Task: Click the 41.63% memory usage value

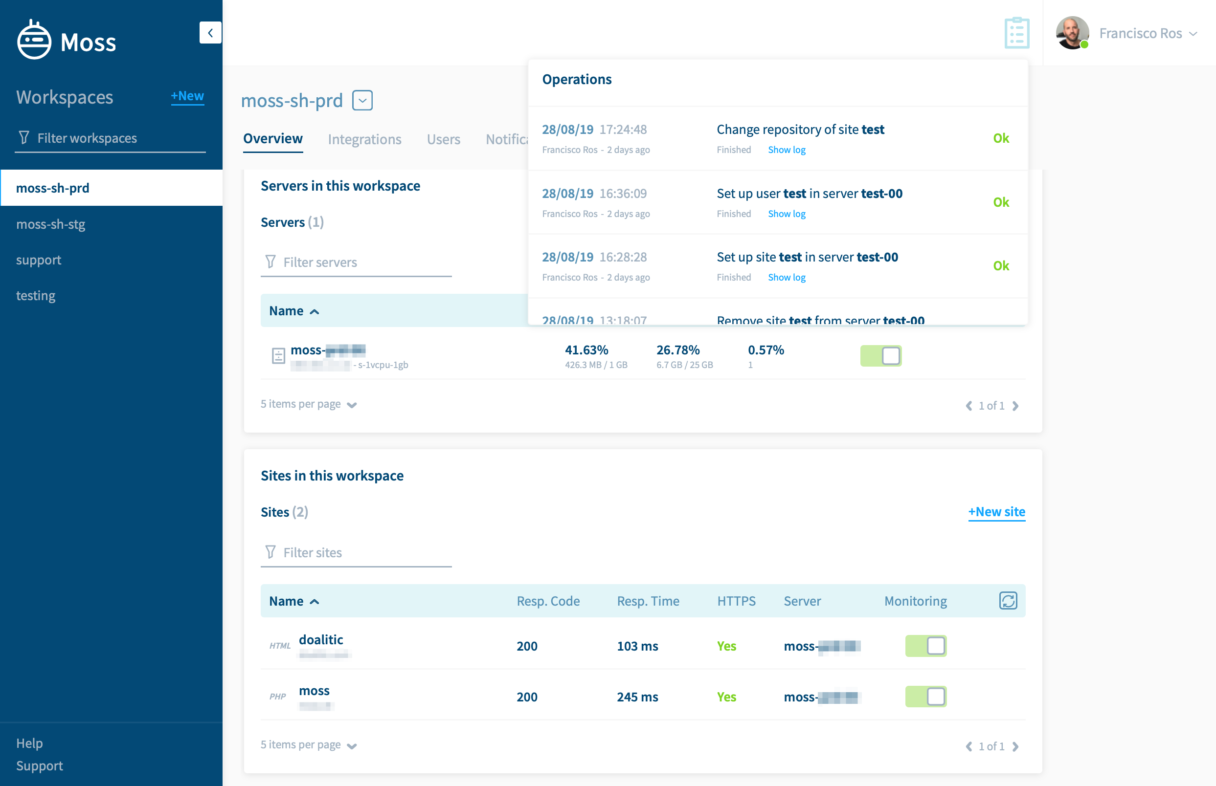Action: click(586, 350)
